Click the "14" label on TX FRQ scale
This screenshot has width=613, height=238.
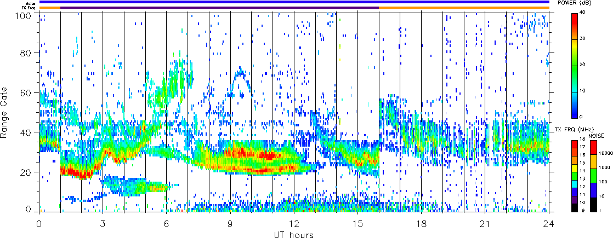tap(583, 171)
